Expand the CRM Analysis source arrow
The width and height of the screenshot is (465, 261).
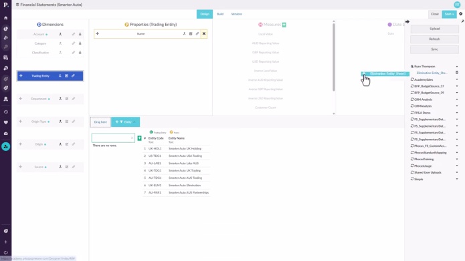(x=457, y=99)
